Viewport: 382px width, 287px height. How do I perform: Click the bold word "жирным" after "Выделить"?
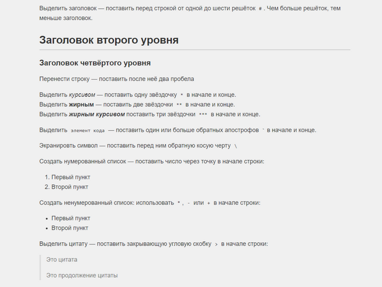[x=81, y=104]
